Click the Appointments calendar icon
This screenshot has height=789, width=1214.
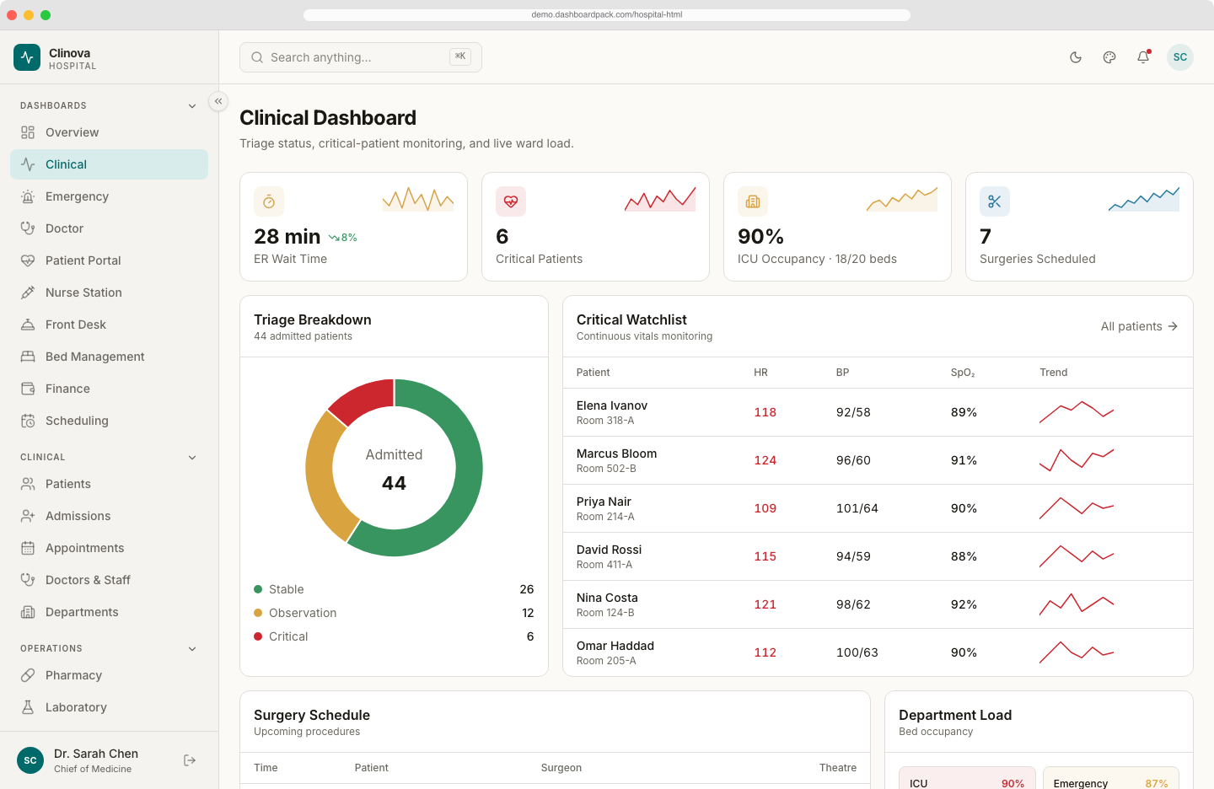coord(28,548)
